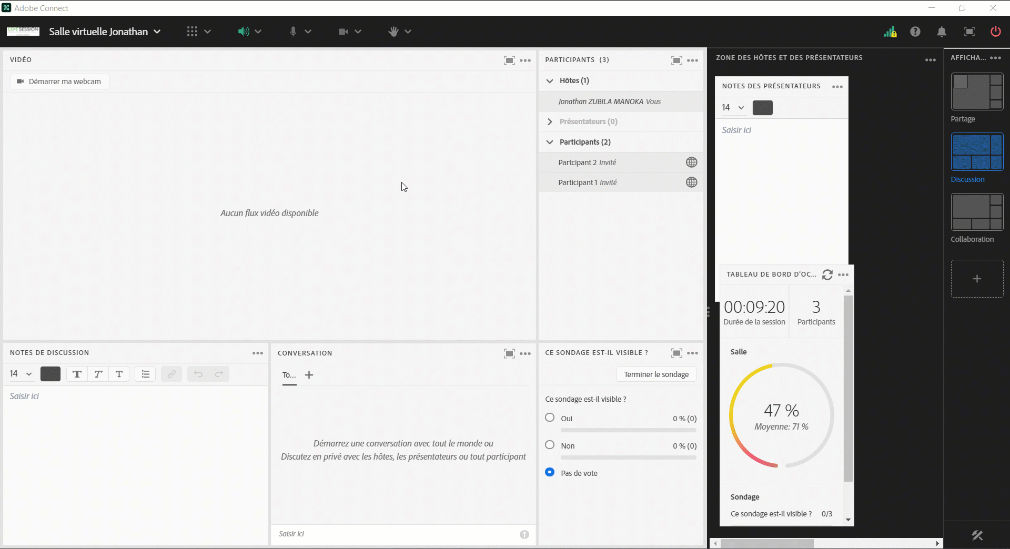Add a new chat tab with plus
Screen dimensions: 1010x549
[x=309, y=375]
